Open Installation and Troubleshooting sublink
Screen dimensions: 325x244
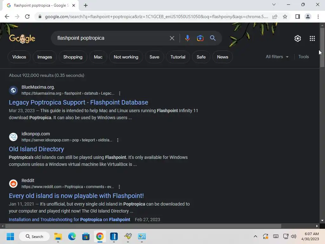(70, 220)
